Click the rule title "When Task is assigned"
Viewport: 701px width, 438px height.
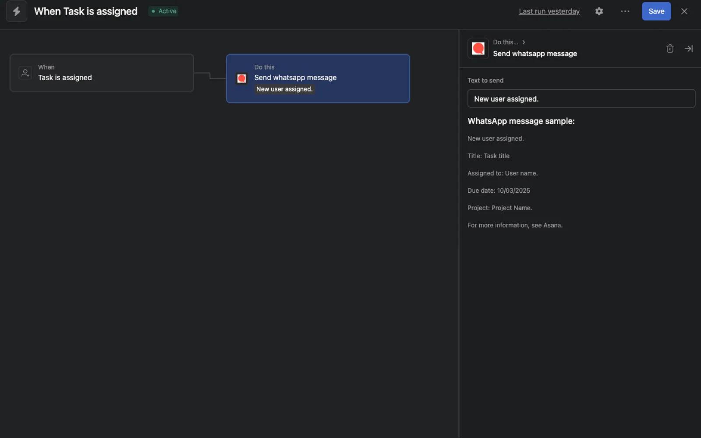86,11
